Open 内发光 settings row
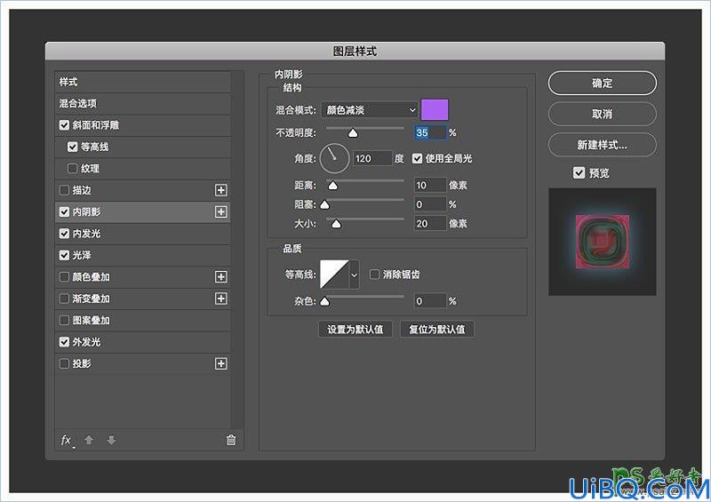The width and height of the screenshot is (711, 502). click(x=142, y=234)
